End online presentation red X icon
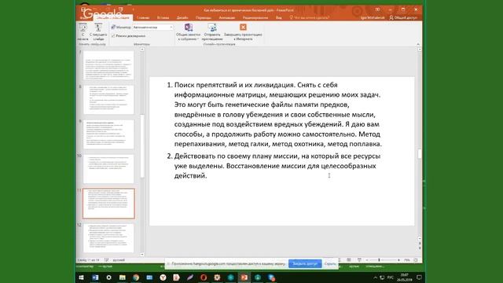The image size is (503, 283). [x=243, y=27]
